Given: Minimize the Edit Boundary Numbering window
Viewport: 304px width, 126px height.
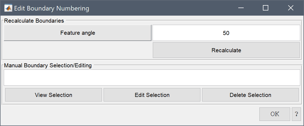Looking at the screenshot, I should coord(241,8).
